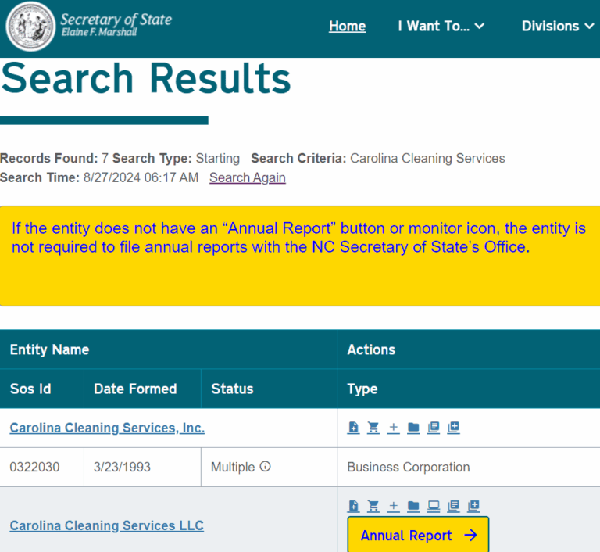Click the file-plus document icon in the LLC row
Viewport: 600px width, 552px height.
353,506
